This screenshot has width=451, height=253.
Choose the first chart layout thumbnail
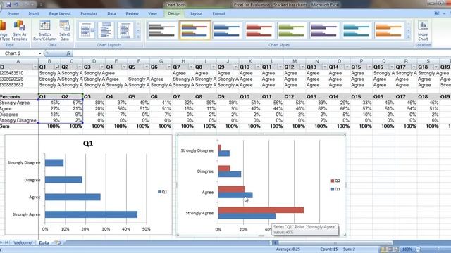coord(87,30)
